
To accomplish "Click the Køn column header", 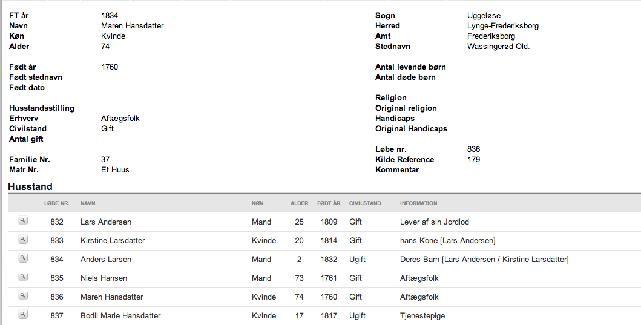I will pyautogui.click(x=257, y=203).
